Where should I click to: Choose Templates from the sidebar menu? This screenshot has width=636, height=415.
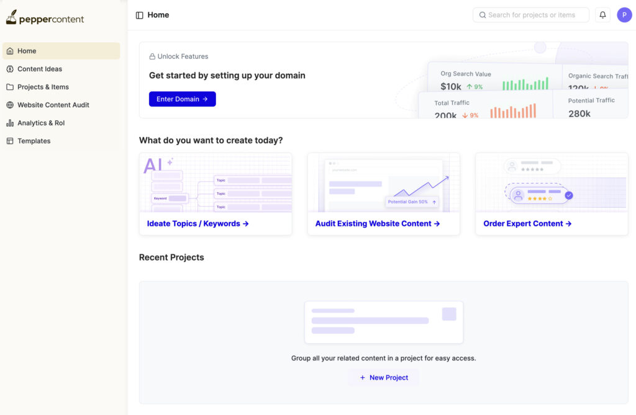click(x=34, y=141)
